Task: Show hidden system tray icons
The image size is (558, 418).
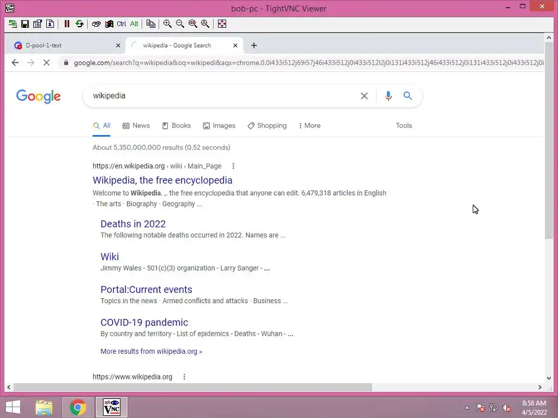Action: click(x=467, y=408)
